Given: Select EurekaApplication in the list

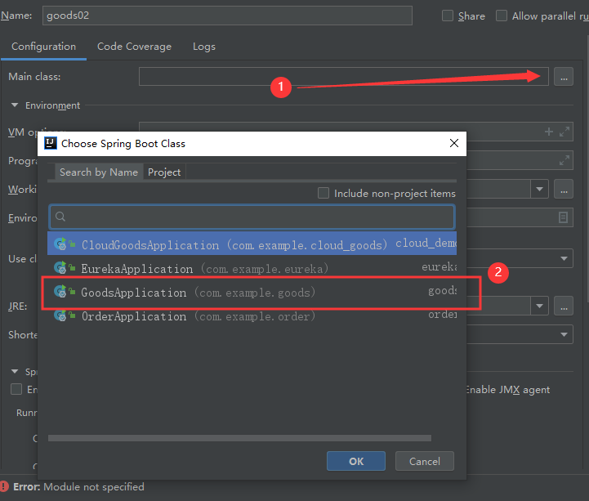Looking at the screenshot, I should tap(252, 268).
